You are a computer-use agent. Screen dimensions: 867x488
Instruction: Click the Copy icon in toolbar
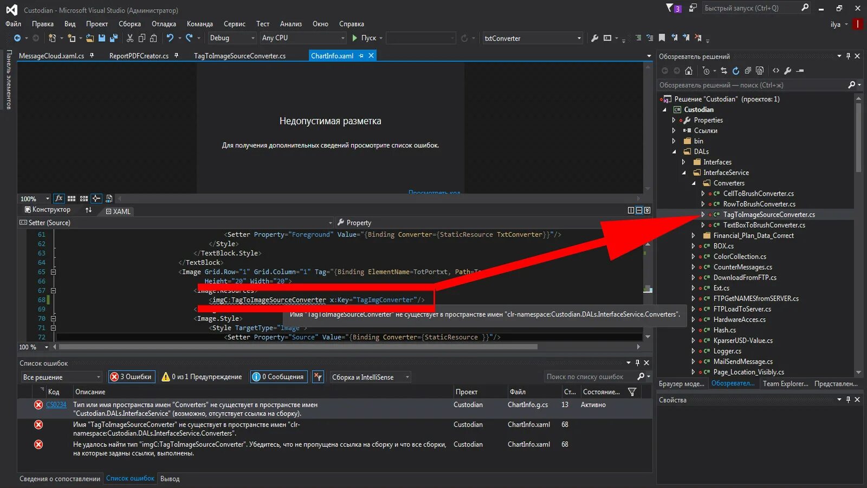[x=142, y=38]
